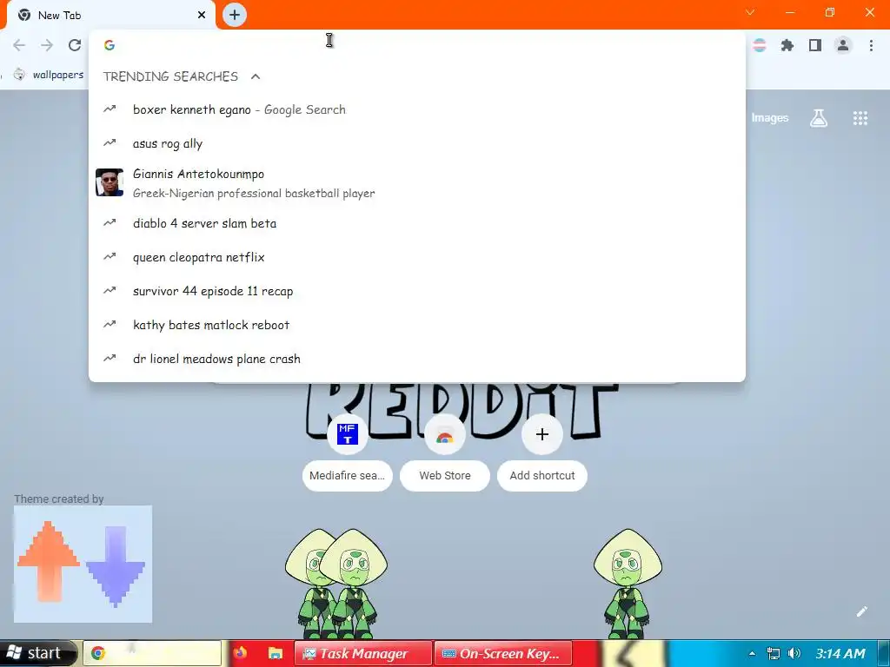Open tab search chevron in title bar
The image size is (890, 667).
click(750, 12)
